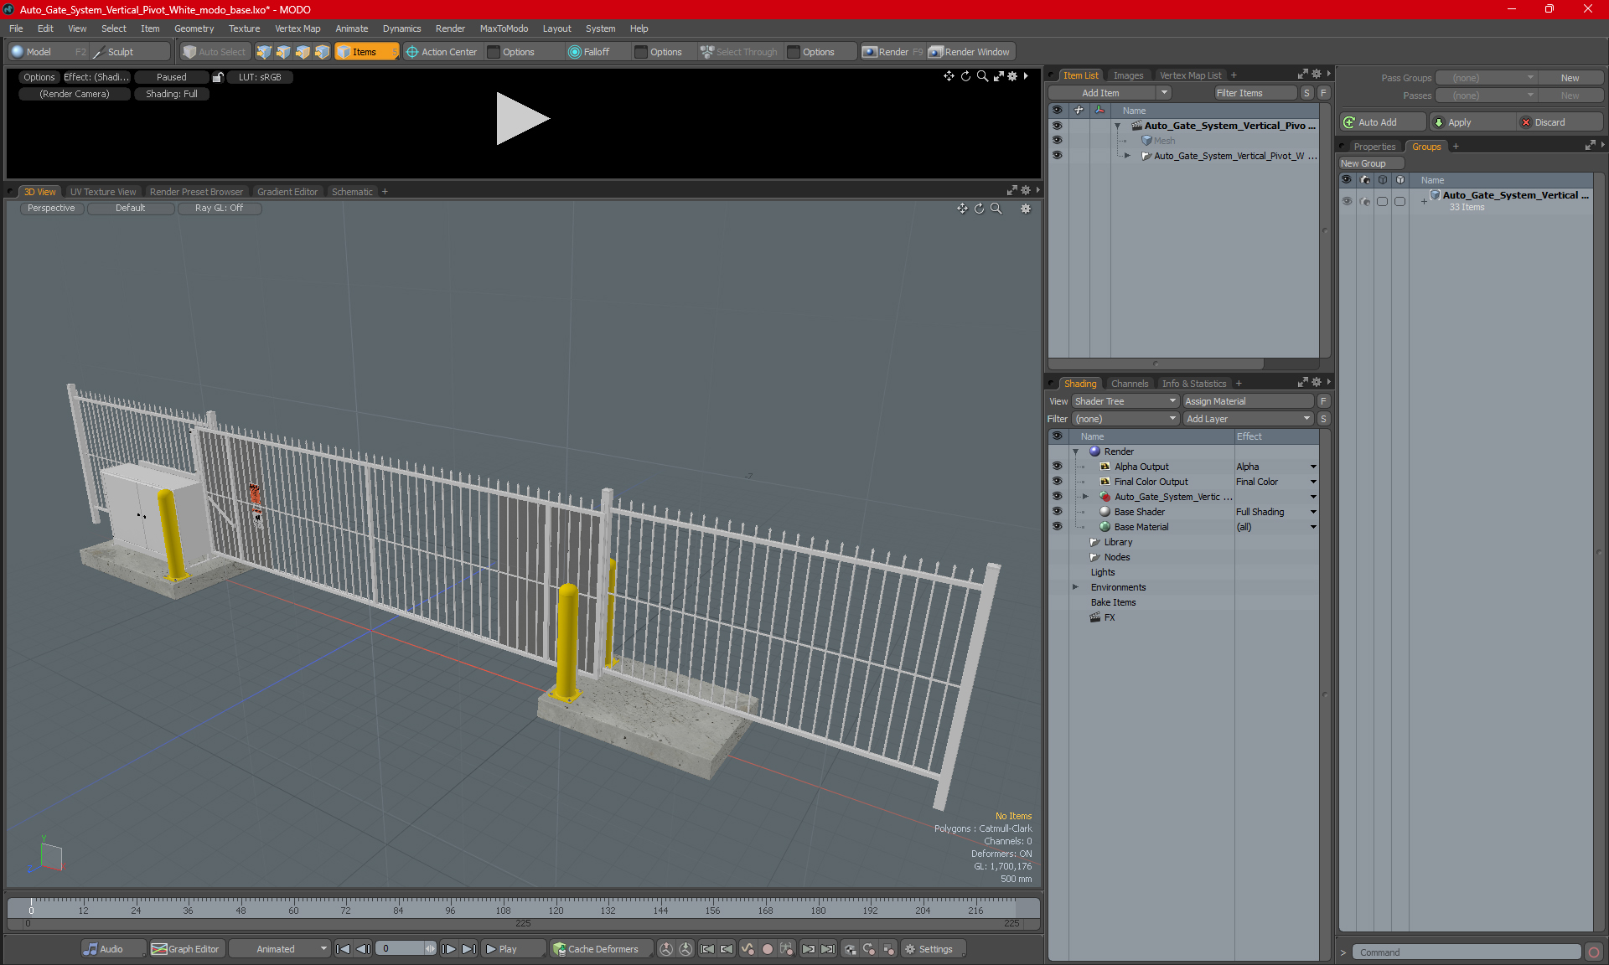
Task: Switch to UV Texture View tab
Action: 103,192
